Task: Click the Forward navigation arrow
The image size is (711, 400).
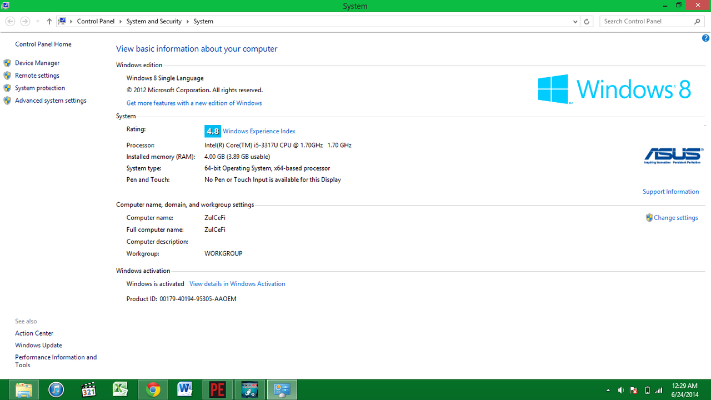Action: (25, 21)
